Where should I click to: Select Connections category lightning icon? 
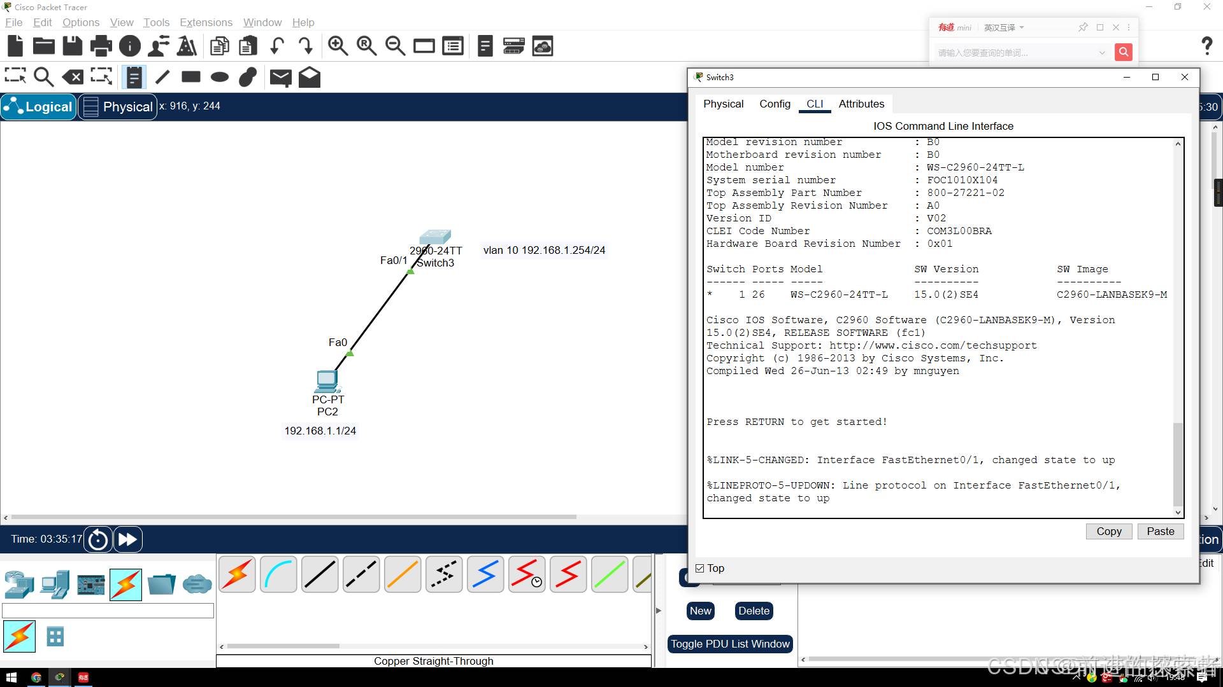(125, 584)
